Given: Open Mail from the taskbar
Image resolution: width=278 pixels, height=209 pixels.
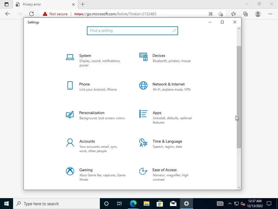Looking at the screenshot, I should point(173,204).
